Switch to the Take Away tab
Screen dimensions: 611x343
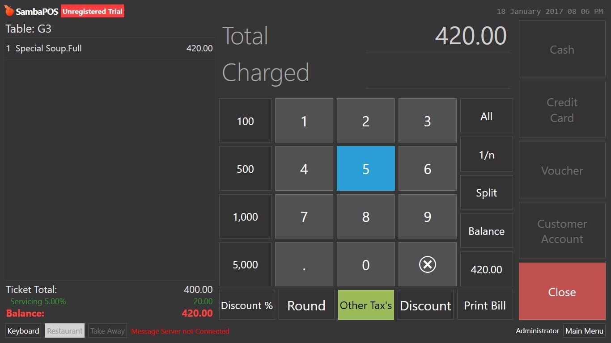(x=107, y=330)
